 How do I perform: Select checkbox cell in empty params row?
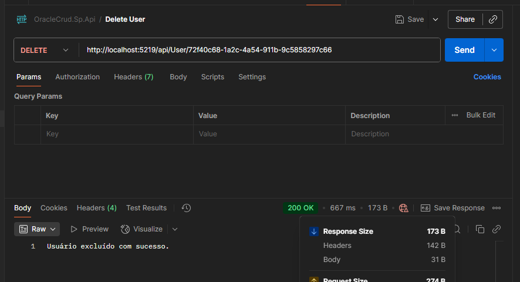tap(28, 134)
